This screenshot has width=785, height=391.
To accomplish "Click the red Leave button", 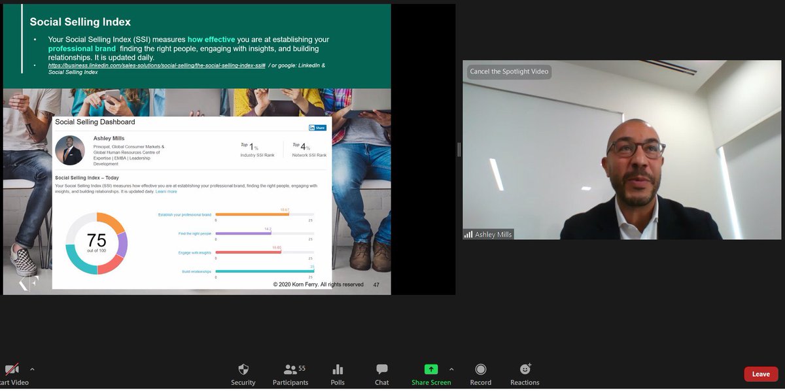I will coord(761,374).
